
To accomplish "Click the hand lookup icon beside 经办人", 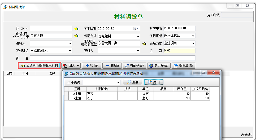I will coord(76,29).
